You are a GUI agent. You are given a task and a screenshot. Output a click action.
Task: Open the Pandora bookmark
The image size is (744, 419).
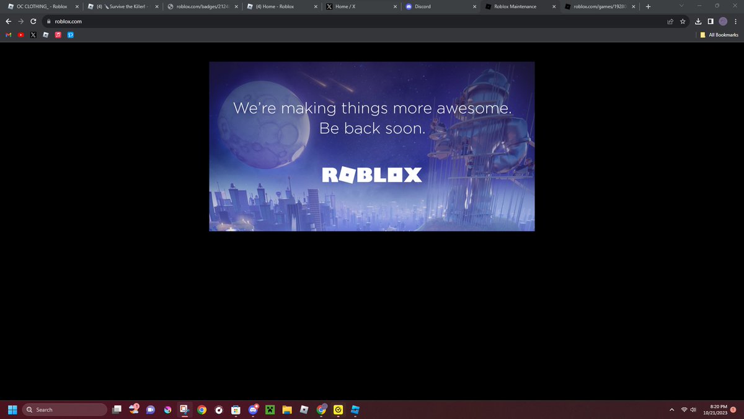click(70, 35)
